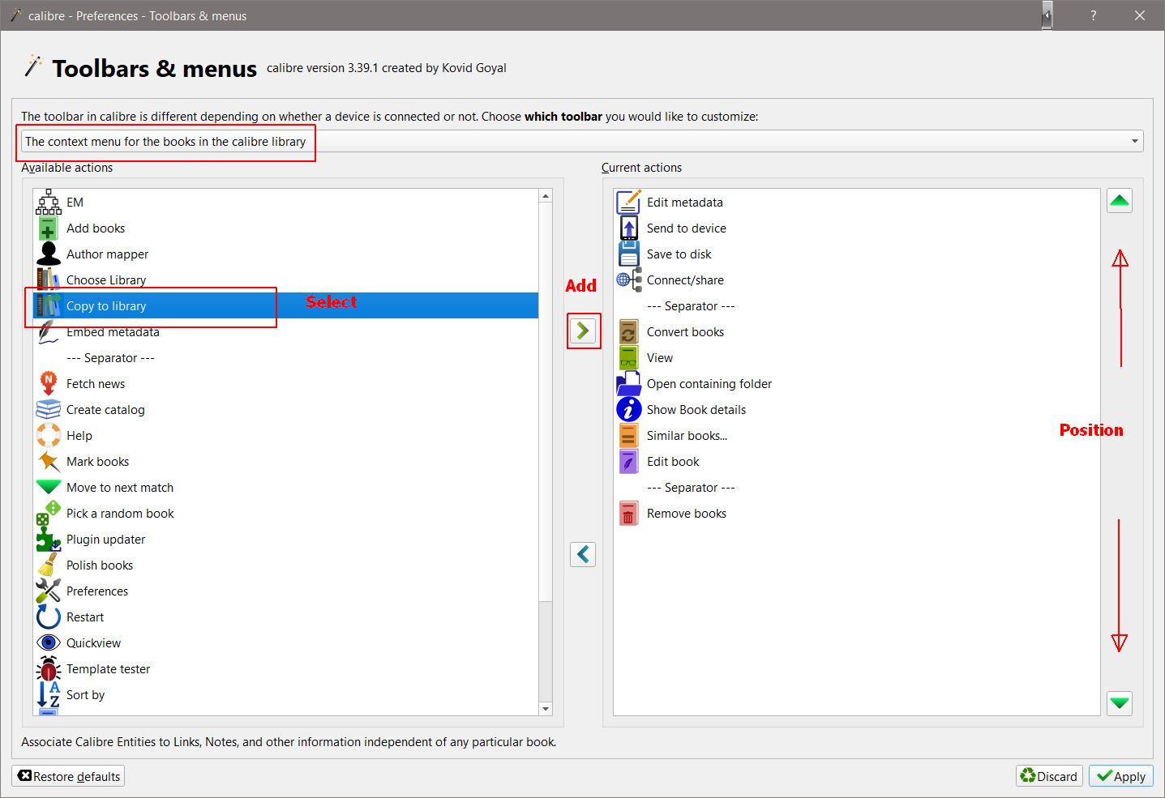The width and height of the screenshot is (1165, 798).
Task: Click the available actions scrollbar thumb
Action: click(x=546, y=402)
